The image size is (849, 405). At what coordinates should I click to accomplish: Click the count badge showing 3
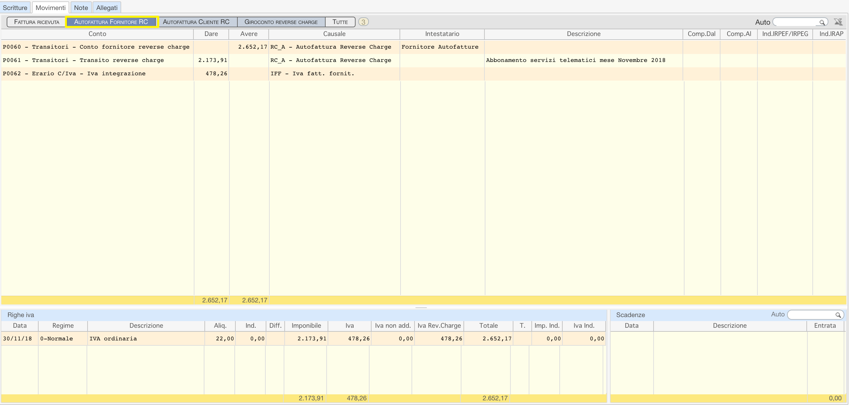pos(363,22)
